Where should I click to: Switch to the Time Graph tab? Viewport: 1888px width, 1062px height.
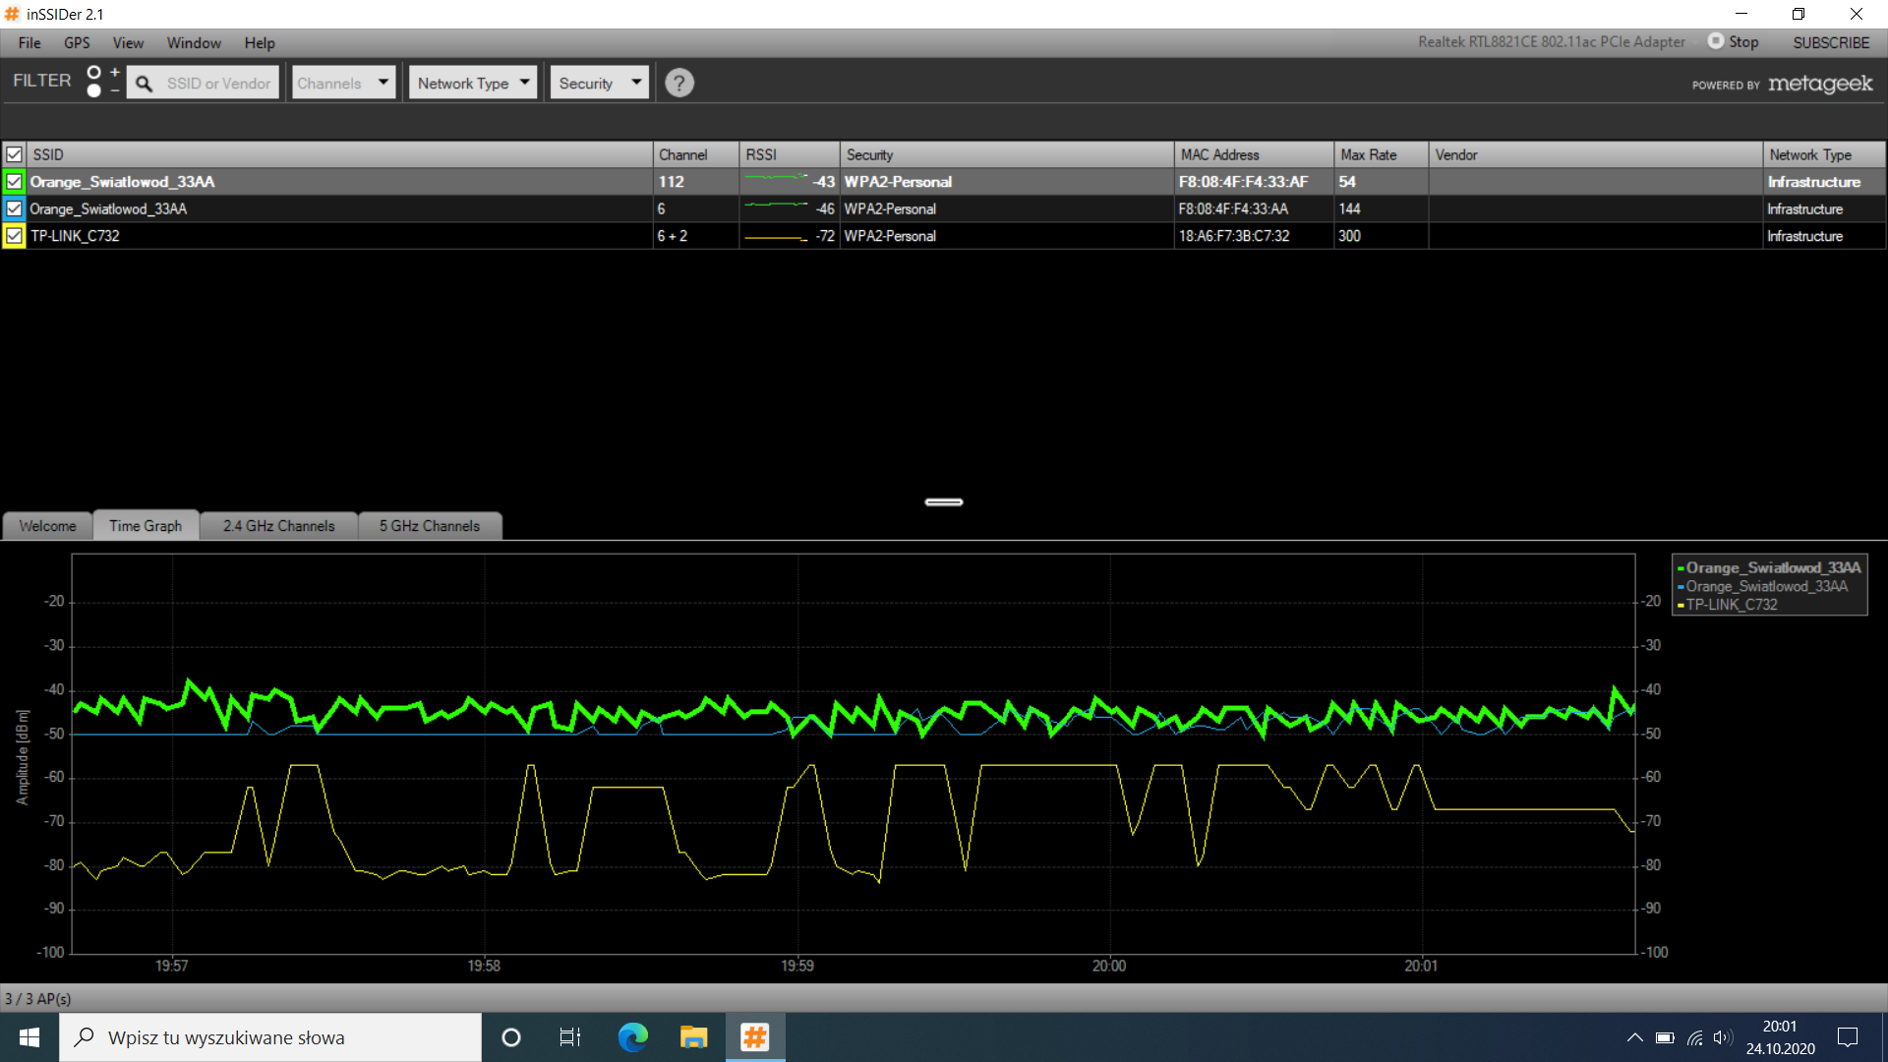146,526
